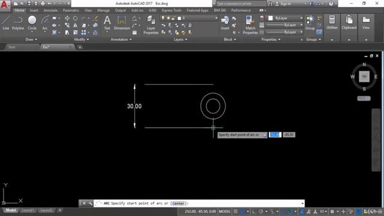Toggle MODEL space button in status bar
The height and width of the screenshot is (216, 384).
[x=224, y=211]
